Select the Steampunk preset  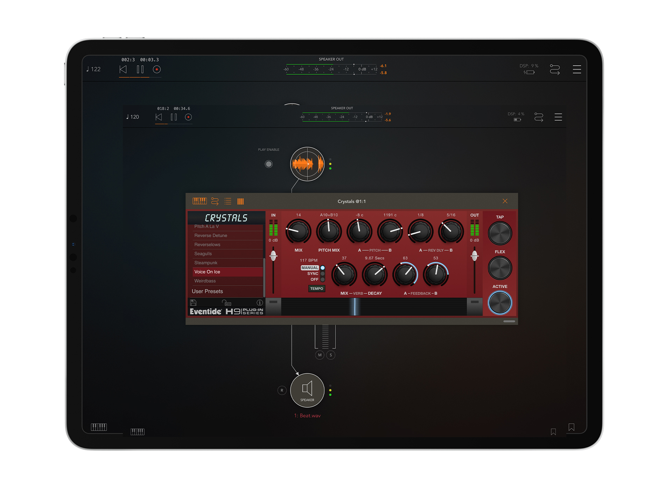coord(227,263)
